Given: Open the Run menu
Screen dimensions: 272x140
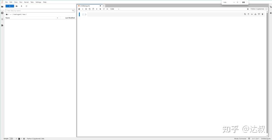Looking at the screenshot, I should coord(21,2).
